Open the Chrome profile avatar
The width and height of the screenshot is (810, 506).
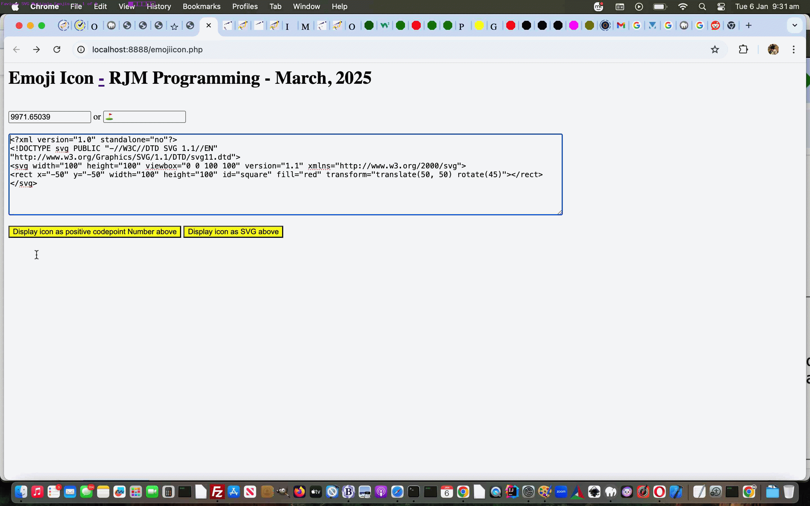pyautogui.click(x=773, y=49)
